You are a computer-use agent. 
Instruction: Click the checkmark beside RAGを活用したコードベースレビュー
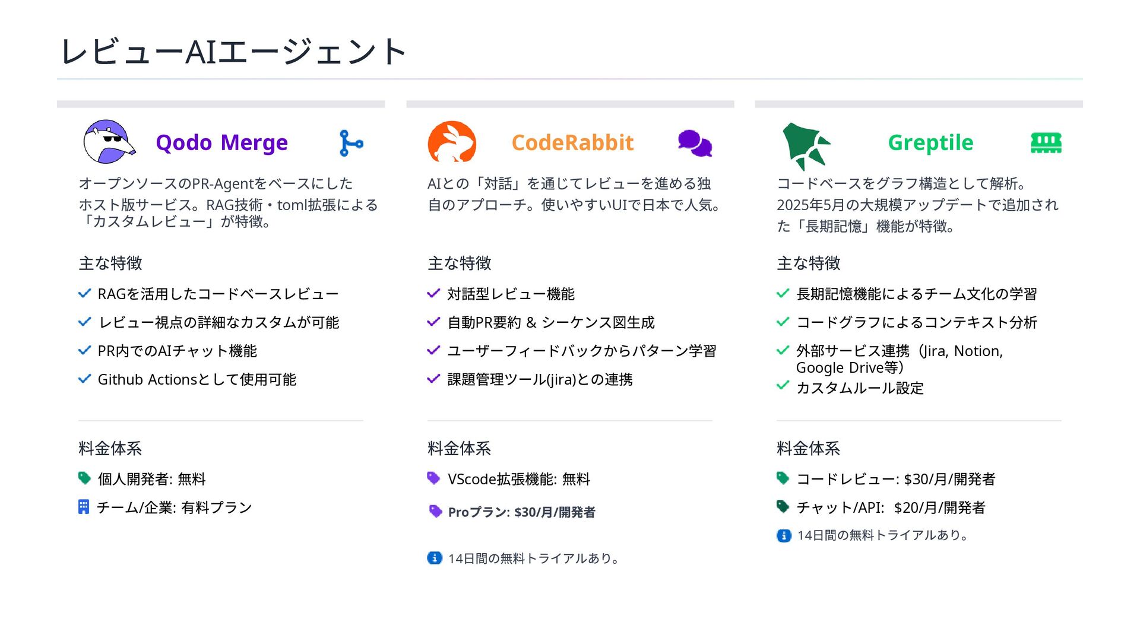[x=84, y=293]
